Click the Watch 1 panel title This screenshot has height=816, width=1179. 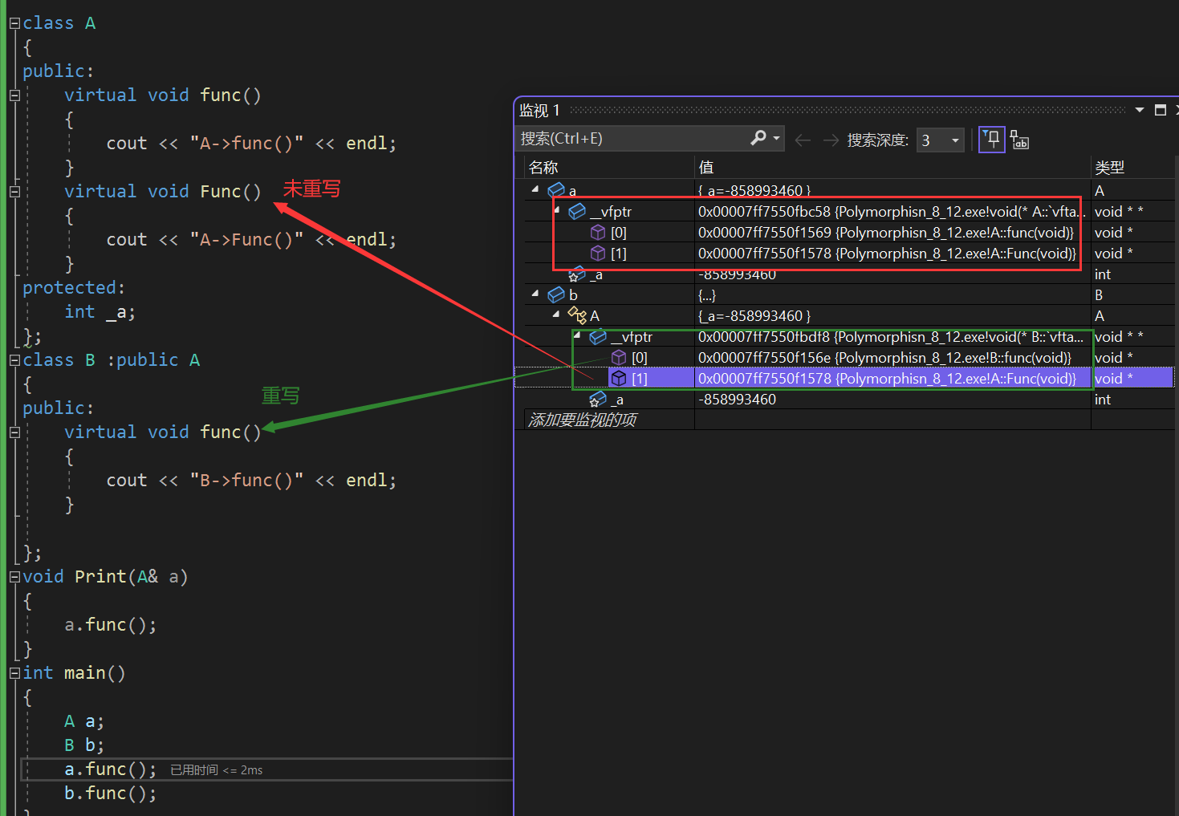click(539, 110)
